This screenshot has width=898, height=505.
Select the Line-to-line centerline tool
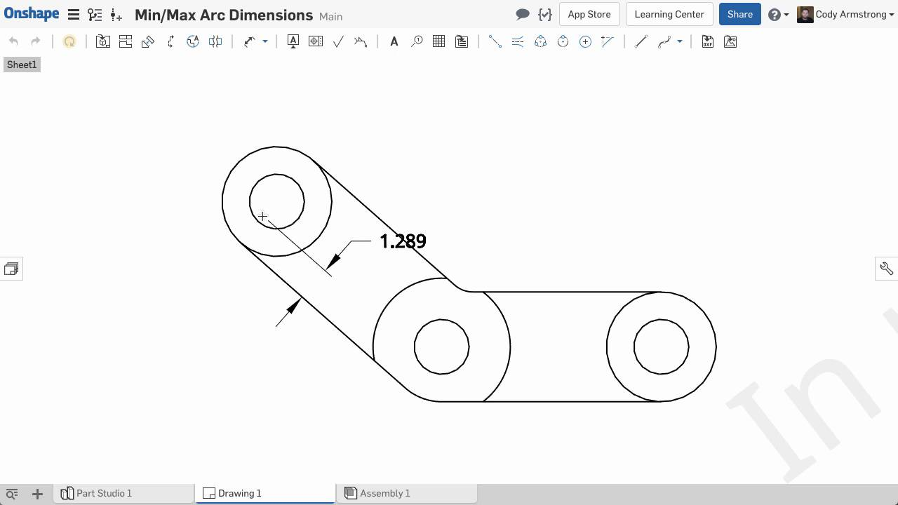click(518, 42)
